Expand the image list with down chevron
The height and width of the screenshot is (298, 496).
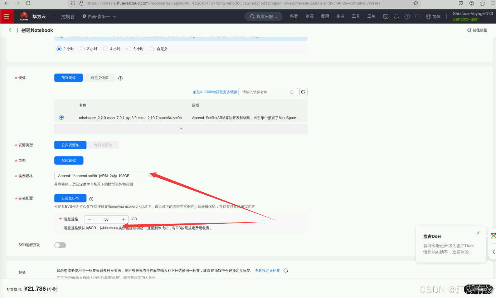[x=181, y=128]
